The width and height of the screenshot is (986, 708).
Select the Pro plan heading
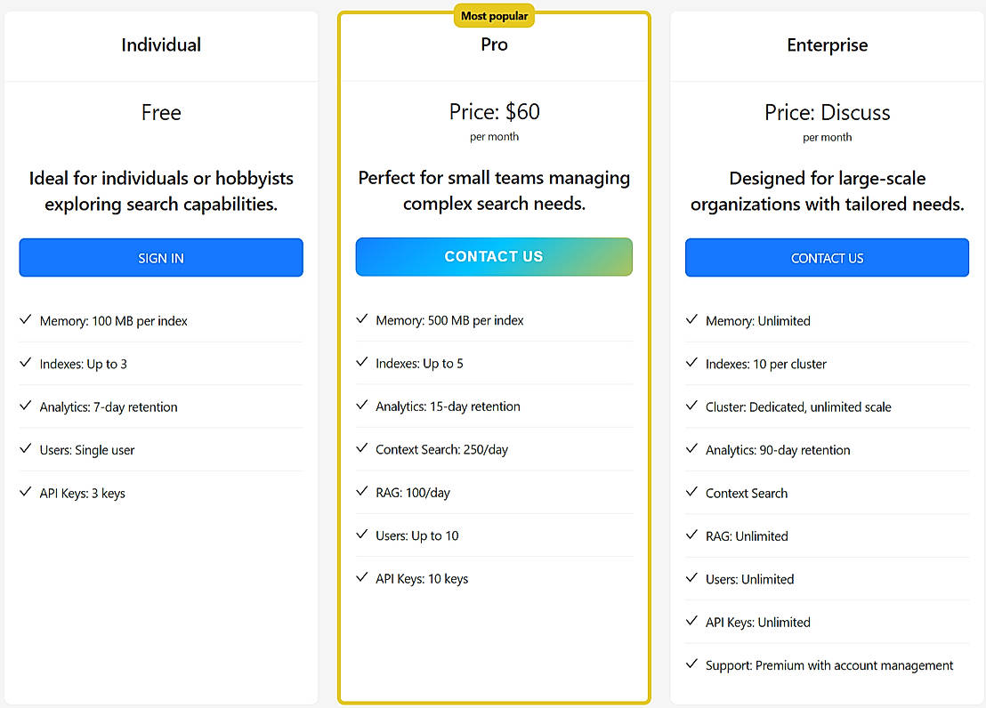coord(494,44)
